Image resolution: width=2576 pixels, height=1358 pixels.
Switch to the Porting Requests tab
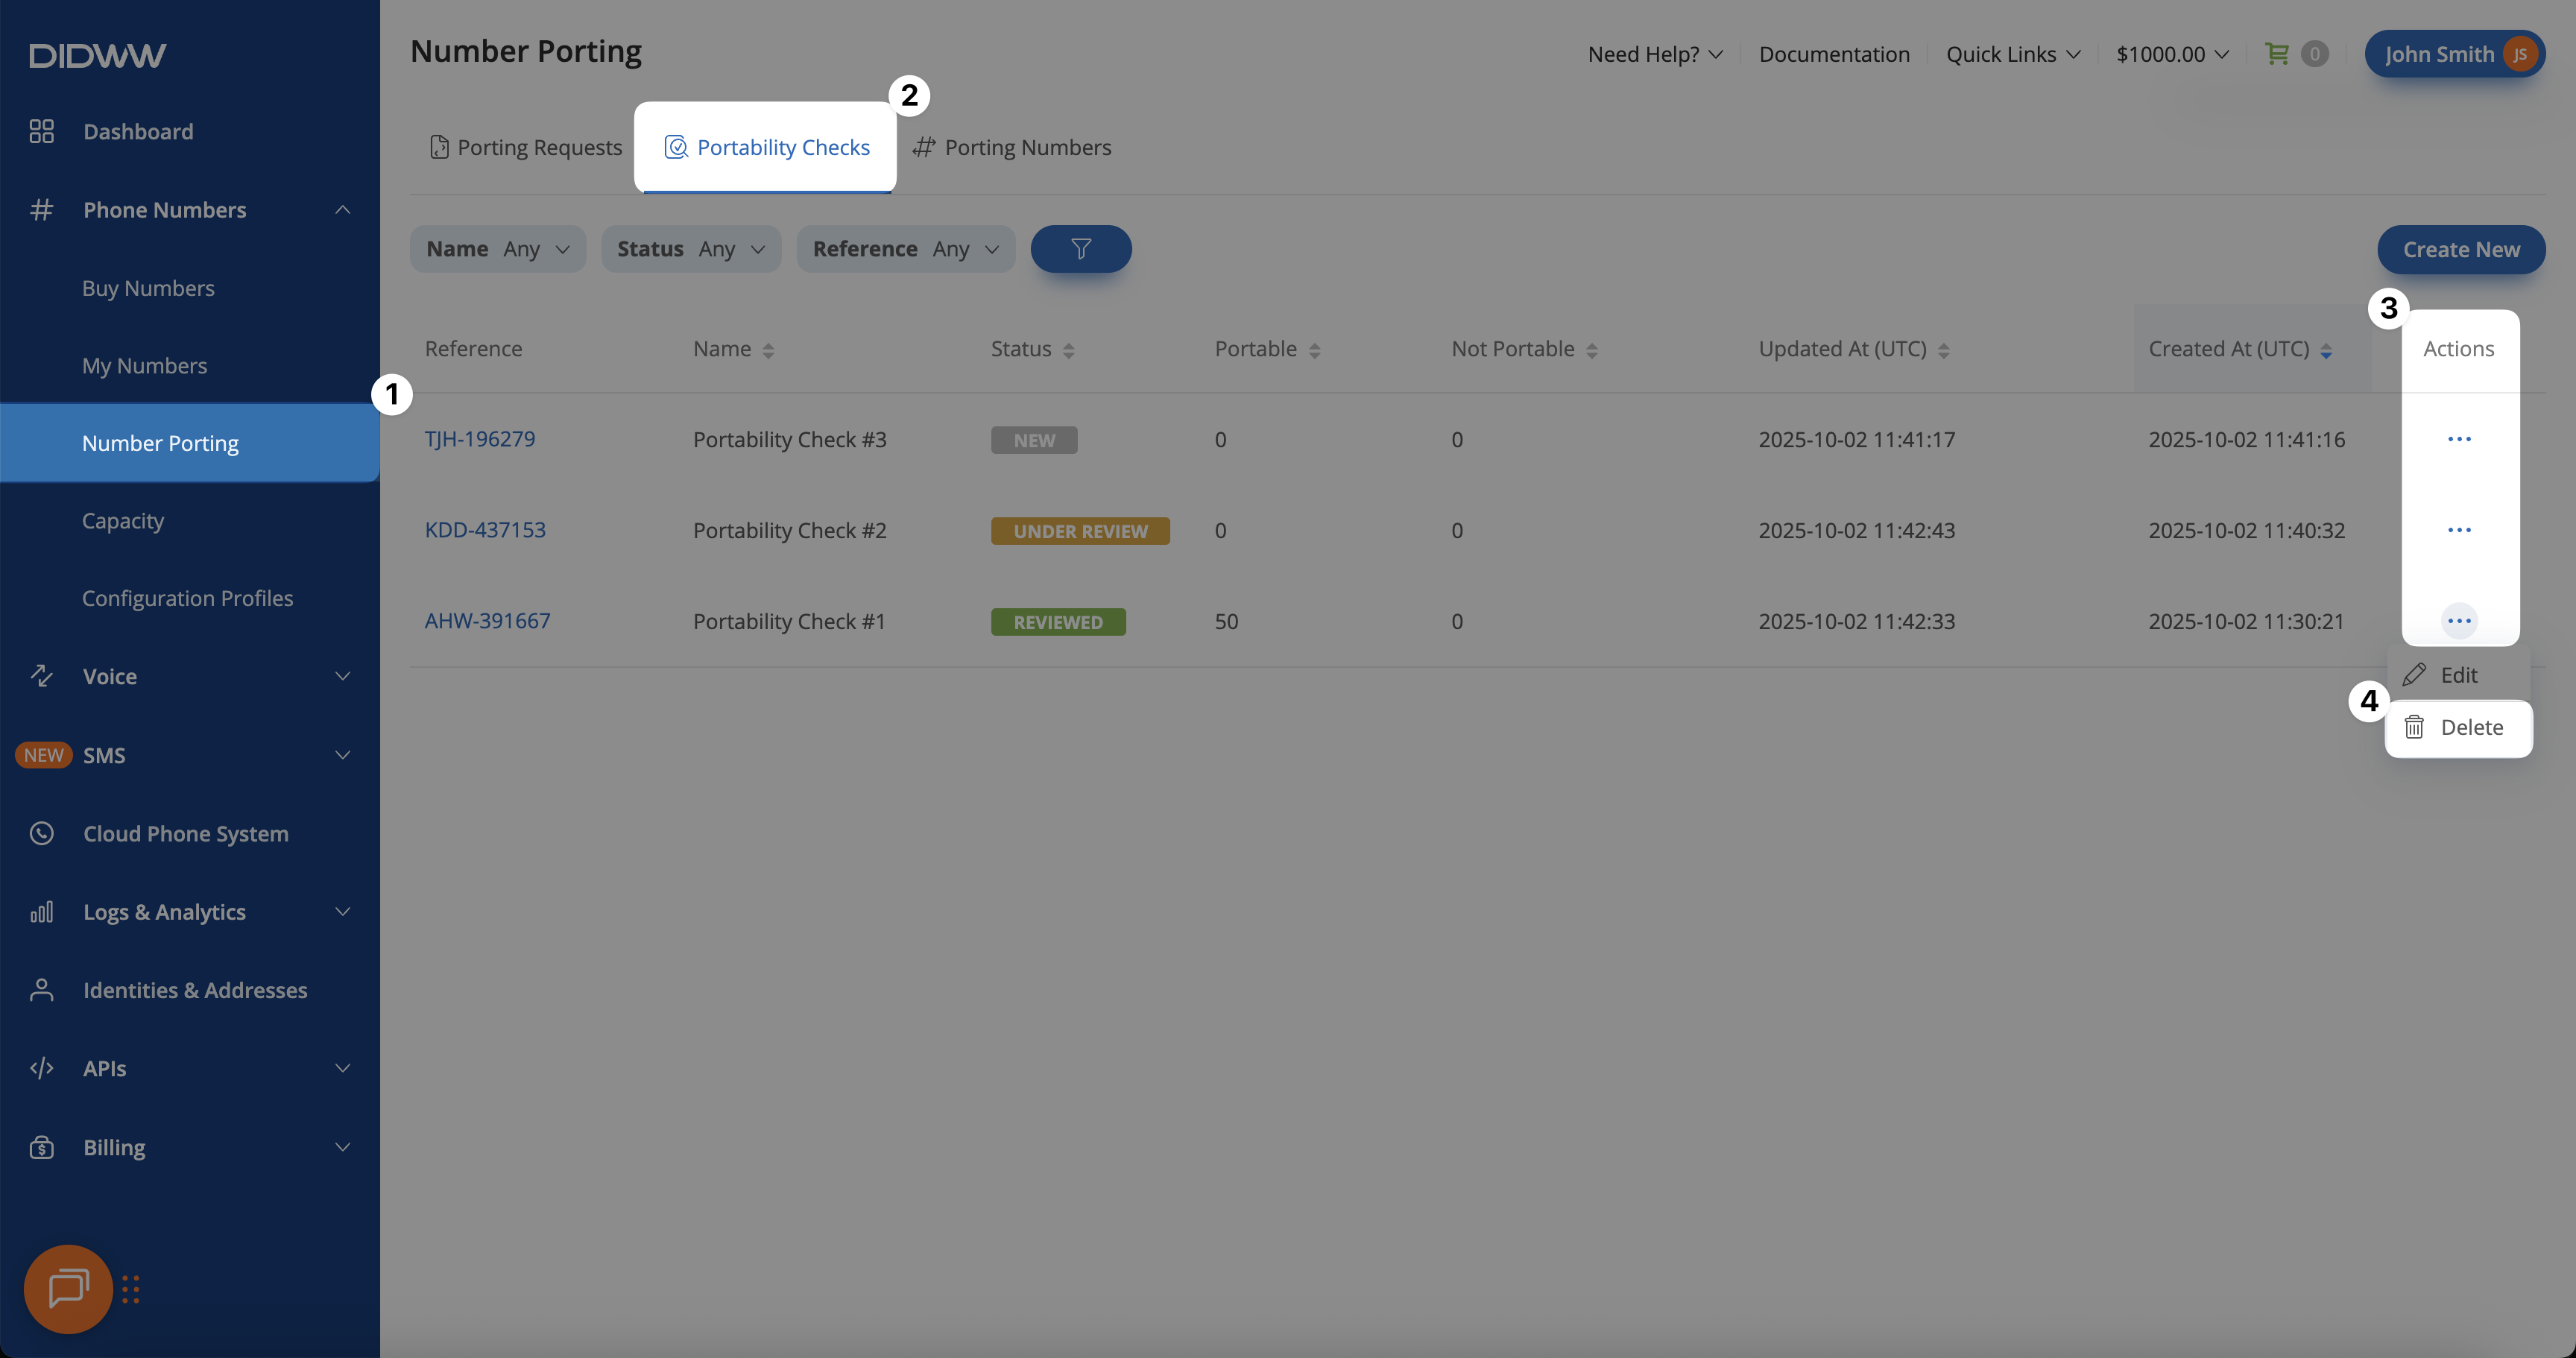click(x=526, y=148)
